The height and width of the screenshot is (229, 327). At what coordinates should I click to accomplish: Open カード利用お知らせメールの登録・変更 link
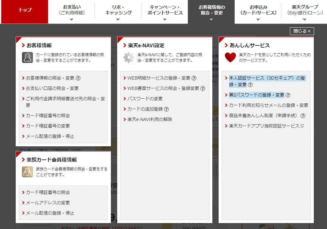pyautogui.click(x=269, y=106)
